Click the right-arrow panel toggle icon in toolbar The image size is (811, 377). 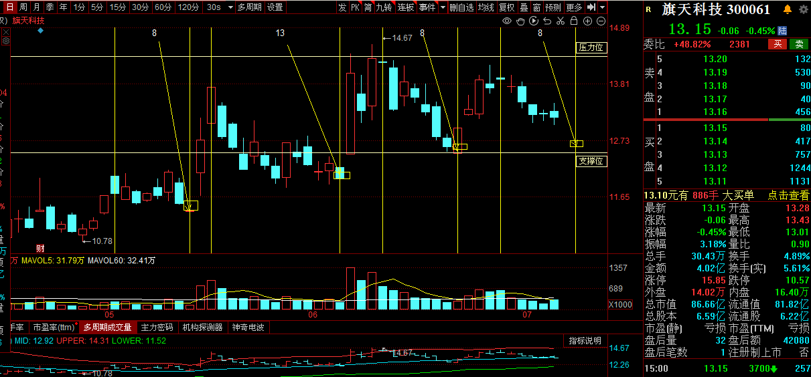tap(591, 7)
